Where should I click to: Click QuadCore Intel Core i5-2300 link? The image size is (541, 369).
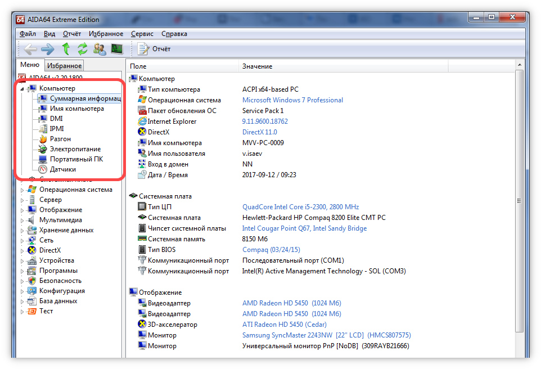coord(300,207)
